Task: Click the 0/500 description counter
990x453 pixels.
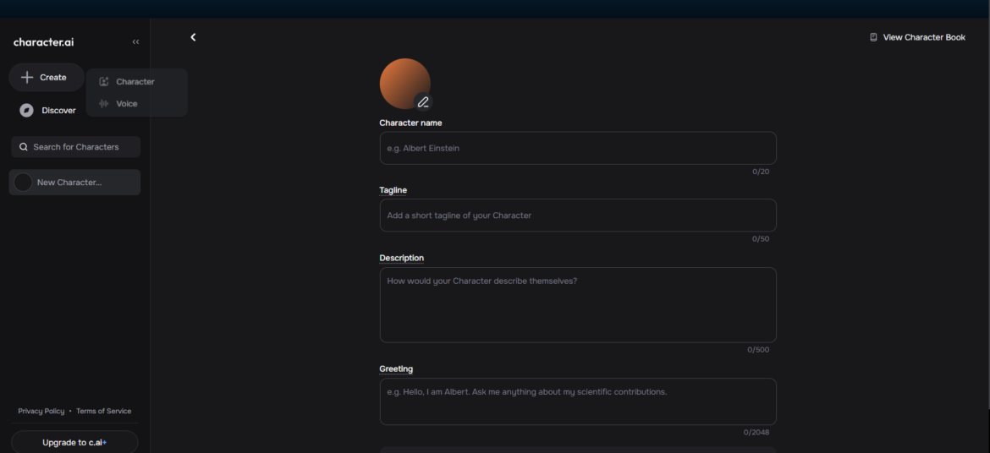Action: [758, 350]
